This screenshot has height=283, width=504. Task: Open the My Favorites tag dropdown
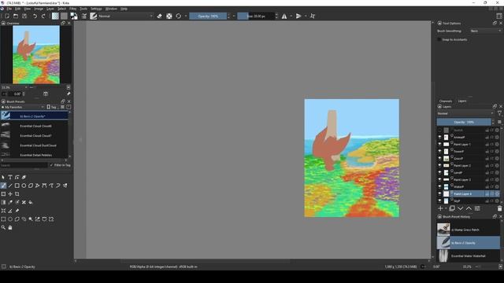click(x=23, y=107)
